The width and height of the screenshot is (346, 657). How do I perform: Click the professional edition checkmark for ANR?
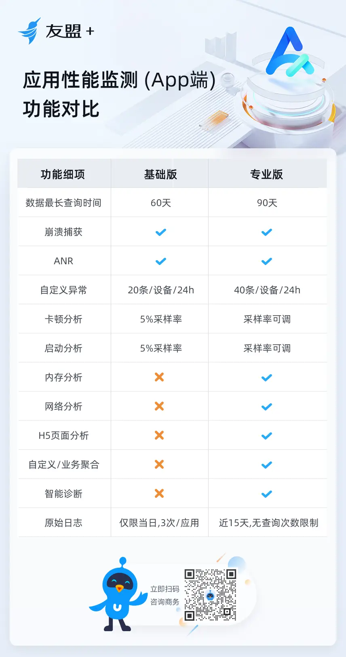pyautogui.click(x=267, y=261)
